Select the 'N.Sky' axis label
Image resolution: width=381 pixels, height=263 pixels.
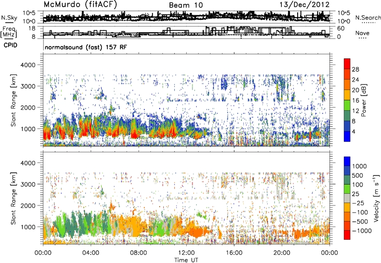[9, 18]
